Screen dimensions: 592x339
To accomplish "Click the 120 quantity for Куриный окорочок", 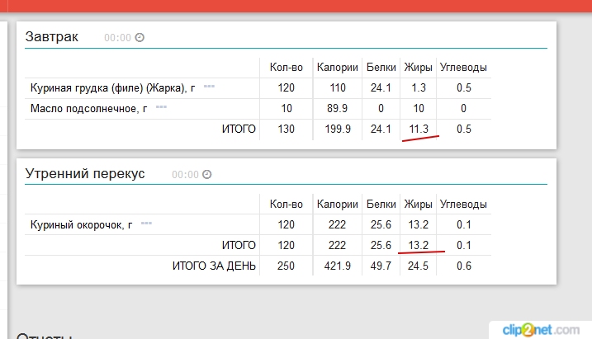I will [286, 224].
